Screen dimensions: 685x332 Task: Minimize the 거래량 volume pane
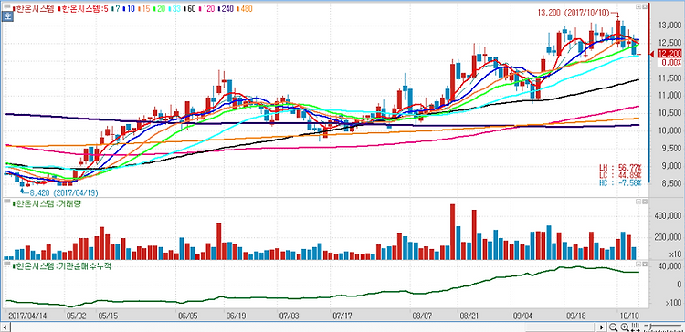638,202
